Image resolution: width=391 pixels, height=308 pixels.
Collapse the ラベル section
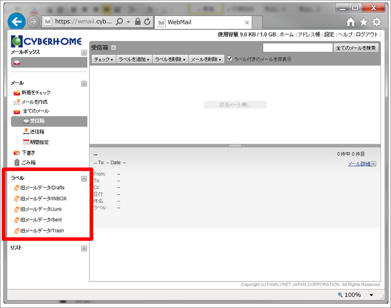84,179
